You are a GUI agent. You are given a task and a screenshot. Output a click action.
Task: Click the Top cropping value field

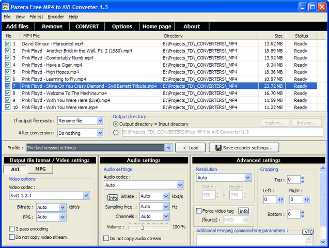pyautogui.click(x=294, y=180)
